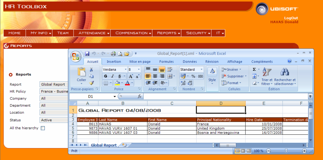The width and height of the screenshot is (323, 160).
Task: Open the font size 8 dropdown
Action: [x=139, y=69]
